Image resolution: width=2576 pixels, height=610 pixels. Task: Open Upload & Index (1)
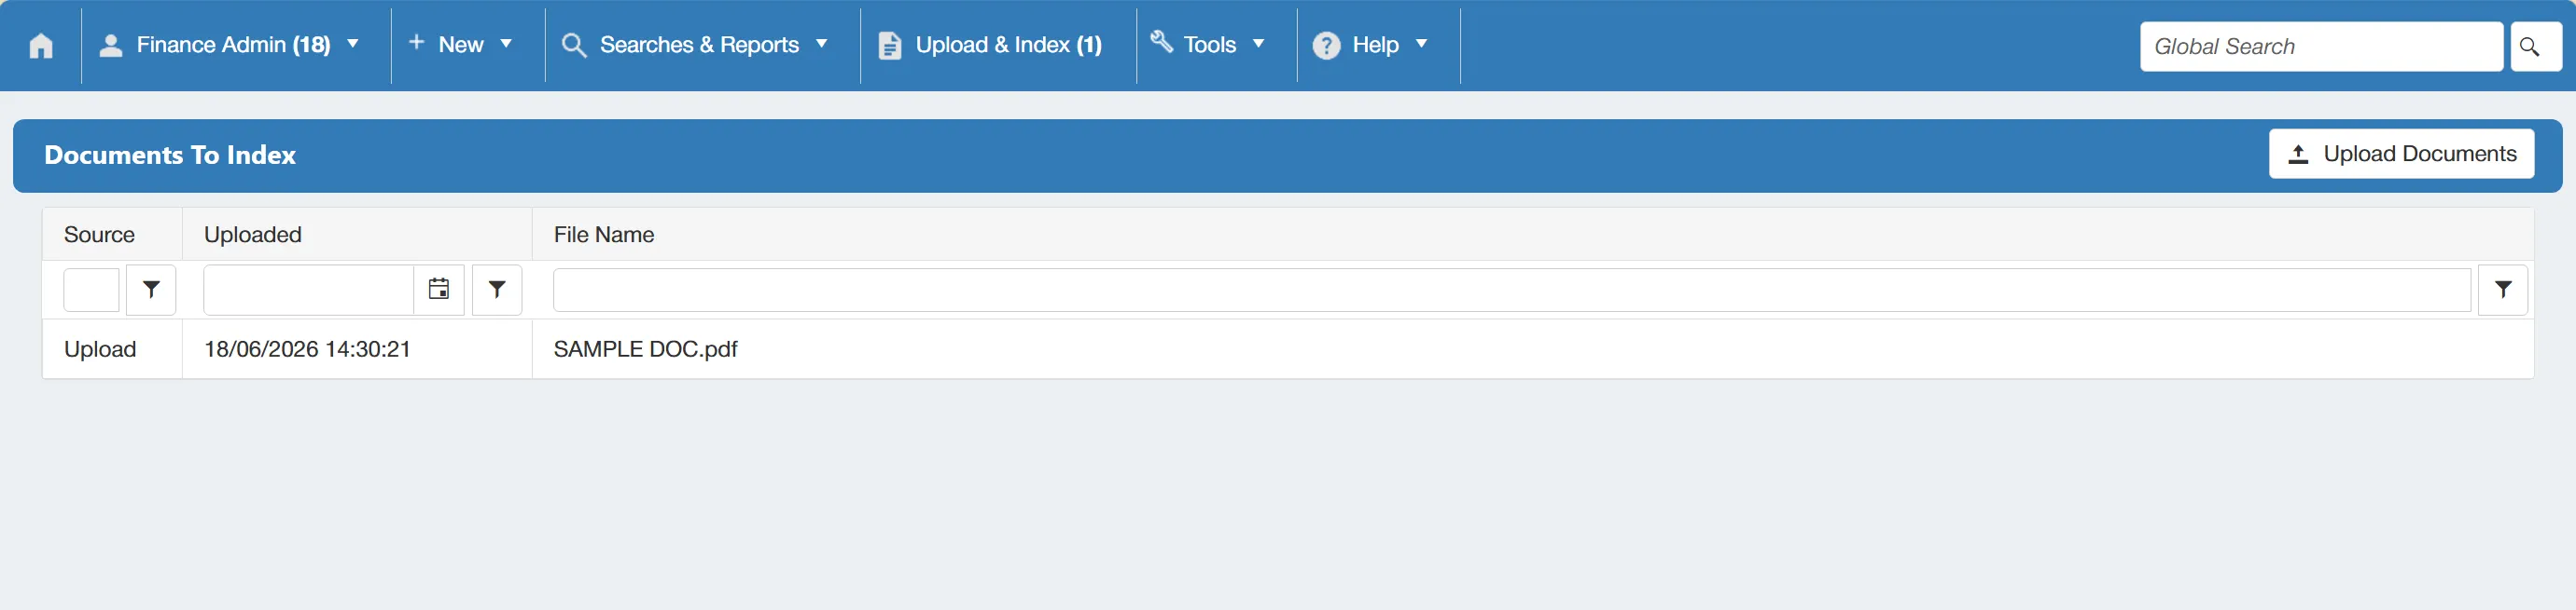(998, 46)
